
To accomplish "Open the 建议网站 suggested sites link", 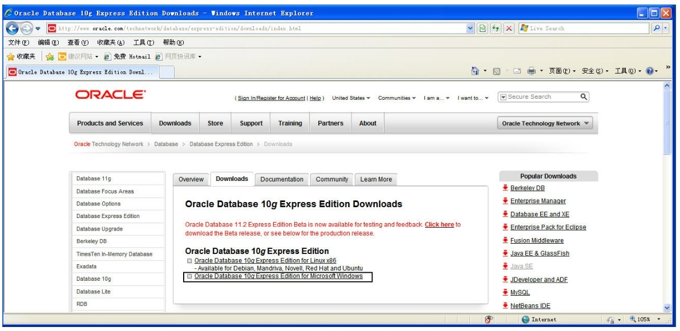I will [x=78, y=56].
